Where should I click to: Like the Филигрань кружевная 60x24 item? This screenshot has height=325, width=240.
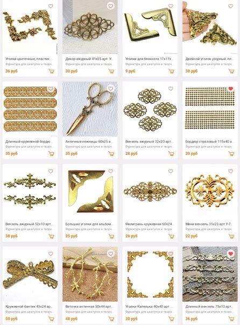coord(171,171)
